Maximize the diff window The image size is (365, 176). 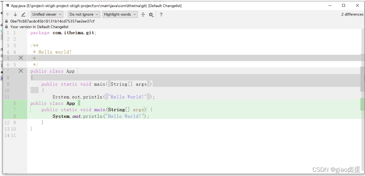[344, 5]
